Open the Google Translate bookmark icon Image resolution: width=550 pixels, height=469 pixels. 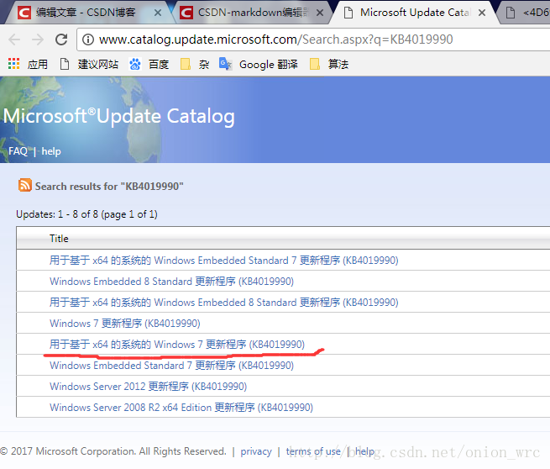tap(225, 64)
